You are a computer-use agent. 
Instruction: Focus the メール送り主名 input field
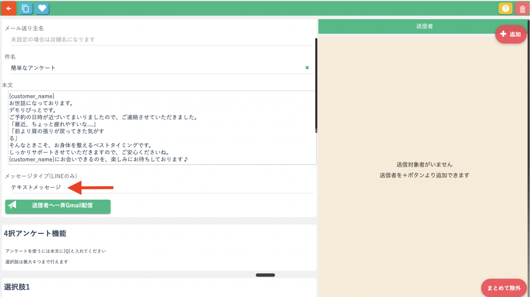pyautogui.click(x=155, y=39)
